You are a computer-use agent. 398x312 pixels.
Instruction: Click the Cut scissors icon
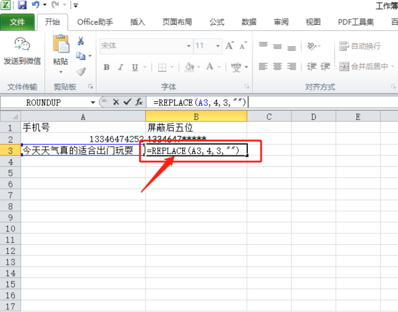coord(81,41)
